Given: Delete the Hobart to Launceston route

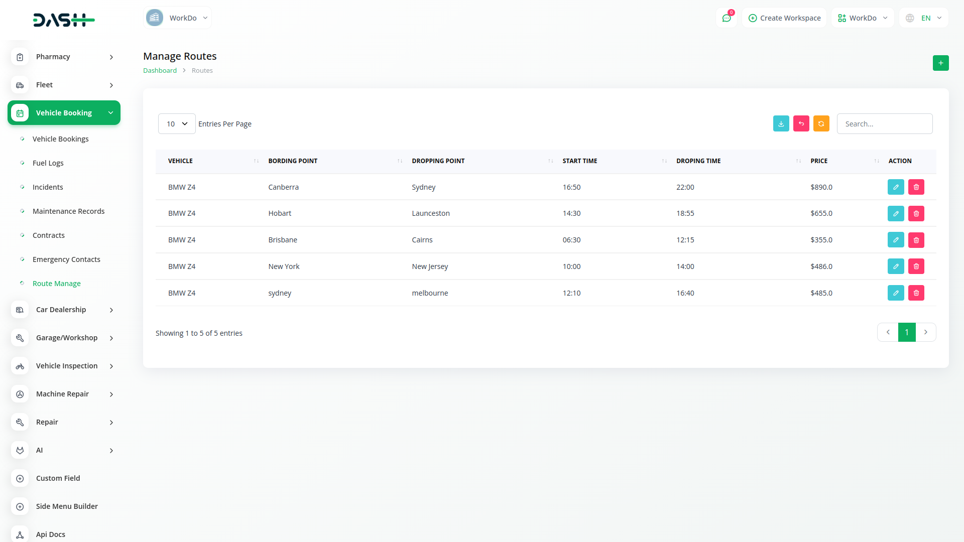Looking at the screenshot, I should point(916,213).
